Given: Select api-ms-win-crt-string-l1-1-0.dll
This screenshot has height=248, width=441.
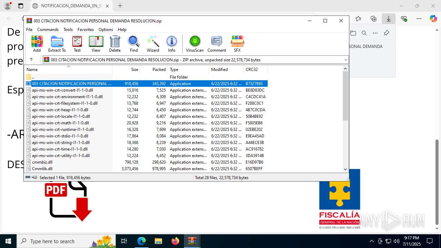Looking at the screenshot, I should tap(146, 142).
